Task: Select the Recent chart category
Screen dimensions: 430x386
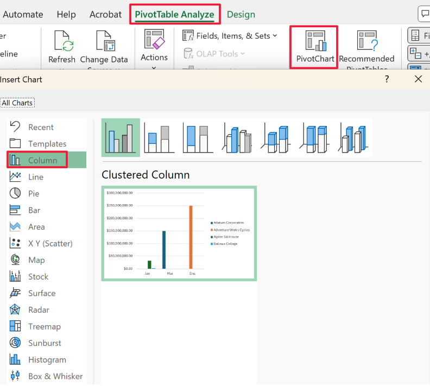Action: pyautogui.click(x=47, y=127)
